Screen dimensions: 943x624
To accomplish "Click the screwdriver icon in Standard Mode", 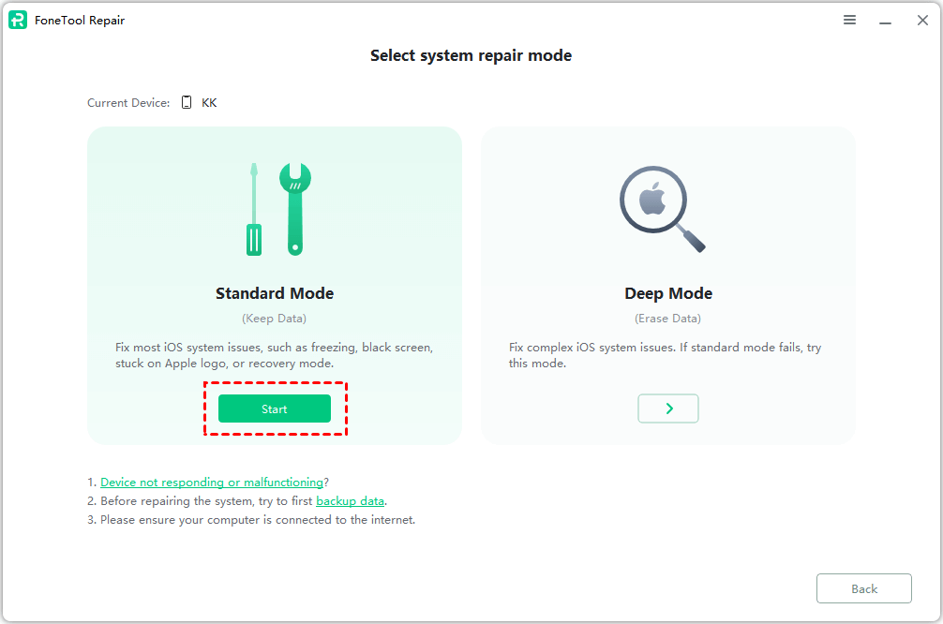I will point(253,209).
